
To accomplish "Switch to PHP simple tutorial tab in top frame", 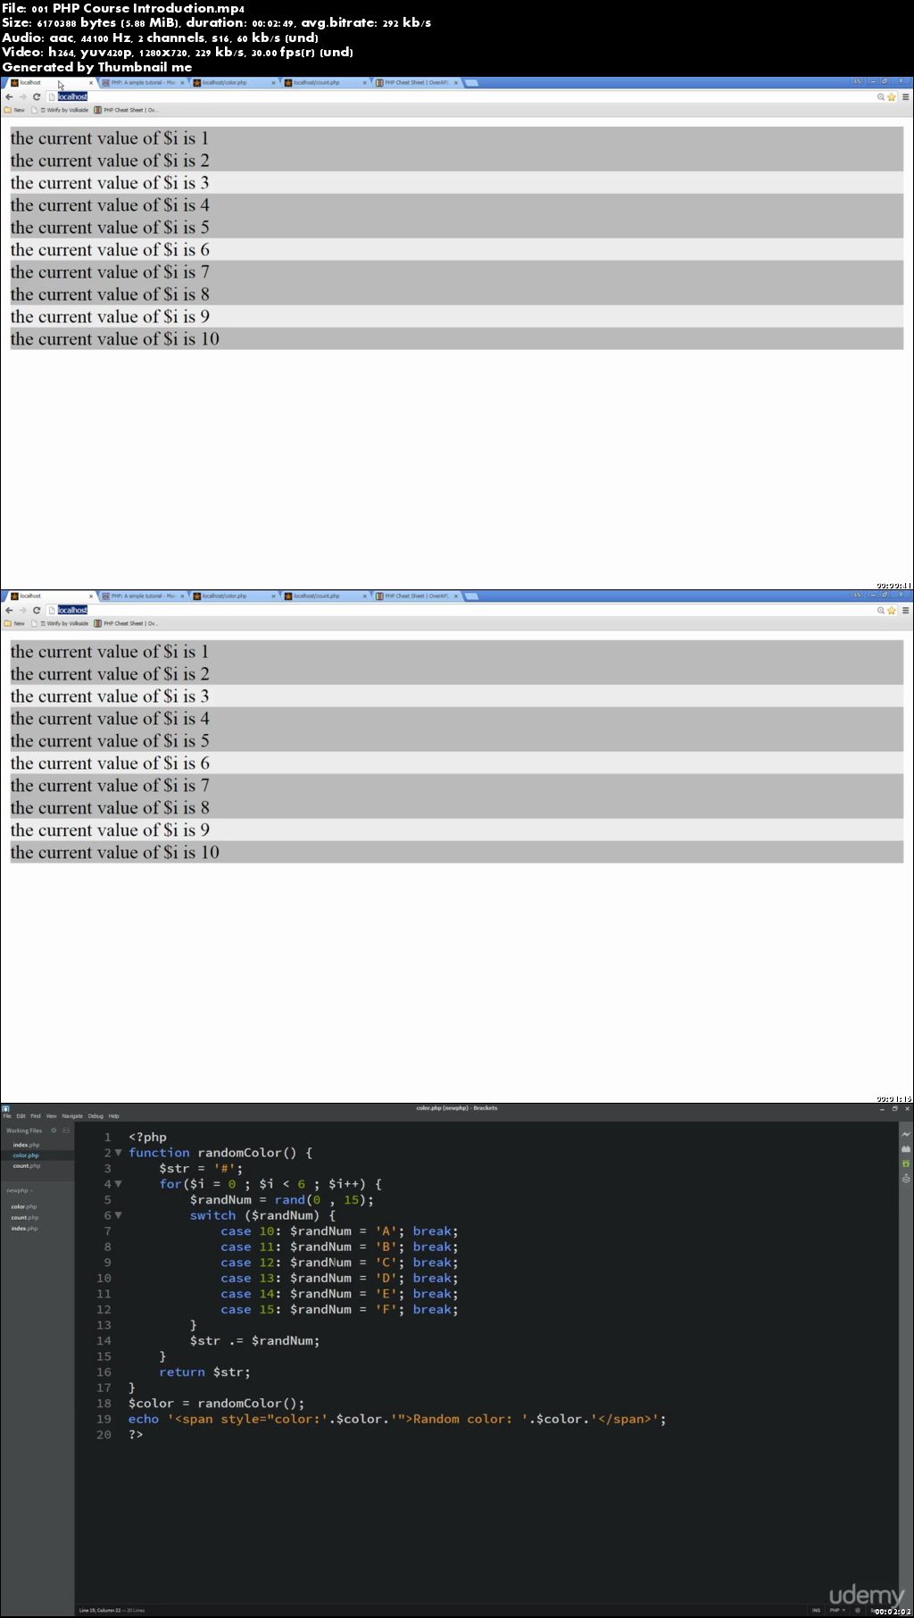I will pos(141,82).
